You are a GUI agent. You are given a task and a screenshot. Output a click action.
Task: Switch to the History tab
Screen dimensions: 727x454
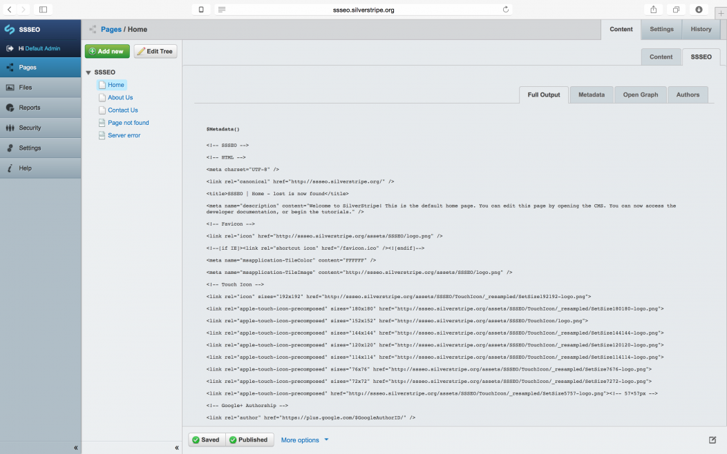point(701,29)
